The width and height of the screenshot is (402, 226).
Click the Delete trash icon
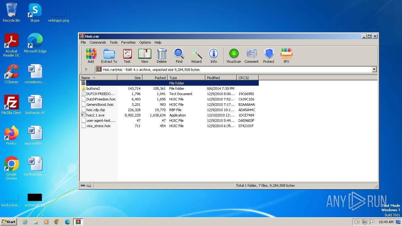coord(162,56)
